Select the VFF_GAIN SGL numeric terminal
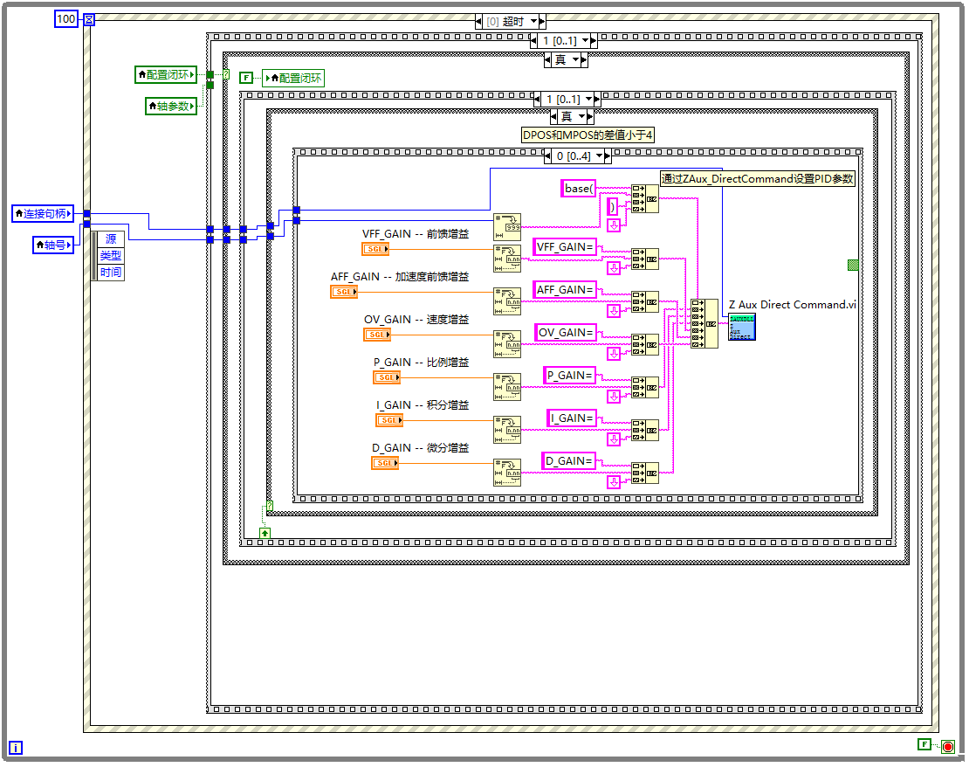 [375, 249]
